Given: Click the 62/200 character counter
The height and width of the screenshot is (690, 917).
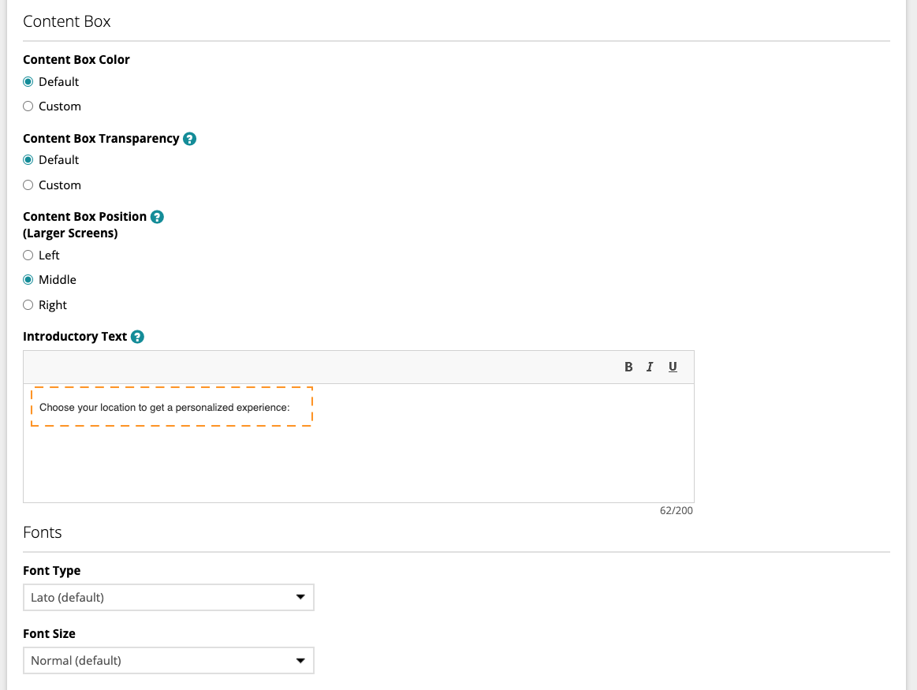Looking at the screenshot, I should (676, 511).
